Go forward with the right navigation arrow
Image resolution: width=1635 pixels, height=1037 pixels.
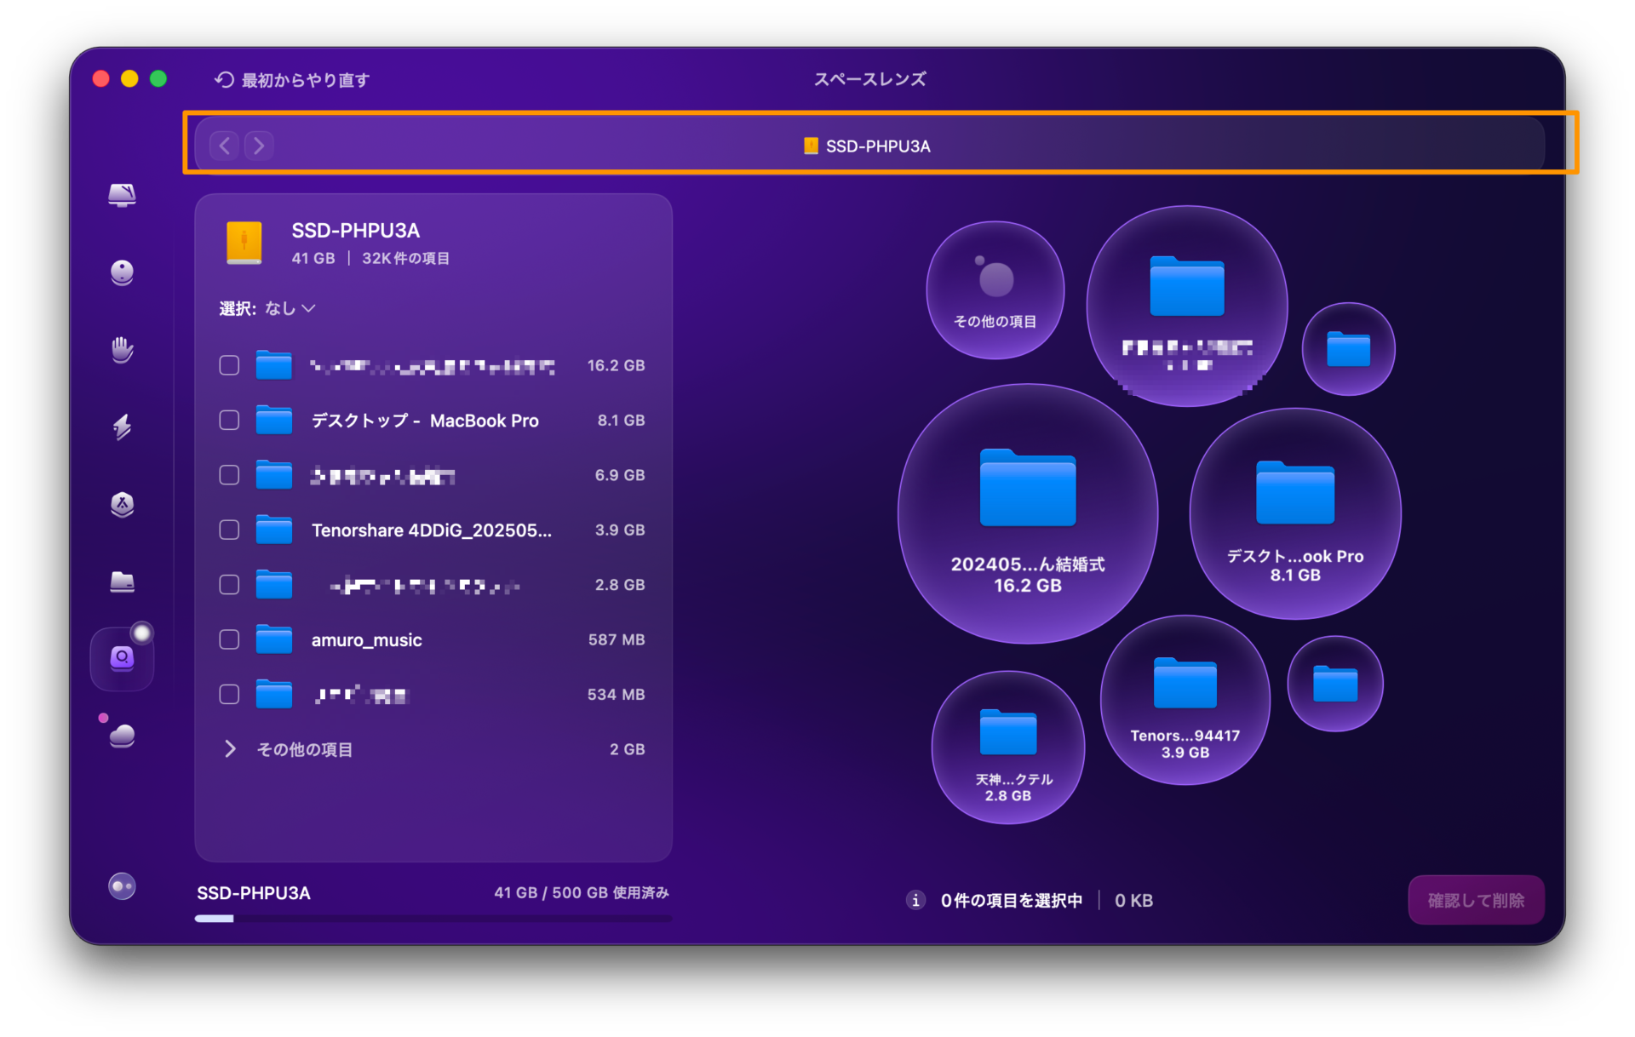(x=259, y=146)
